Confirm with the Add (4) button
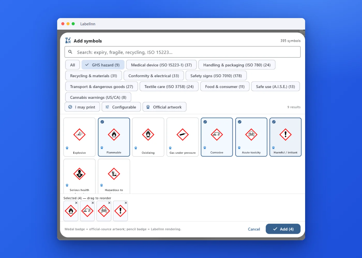Screen dimensions: 362x258 click(283, 229)
